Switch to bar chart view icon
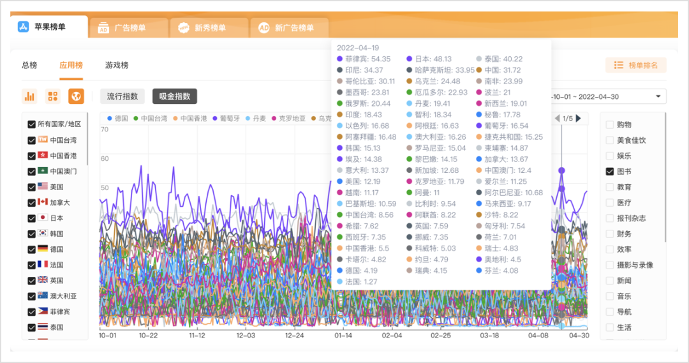This screenshot has width=689, height=363. tap(29, 96)
